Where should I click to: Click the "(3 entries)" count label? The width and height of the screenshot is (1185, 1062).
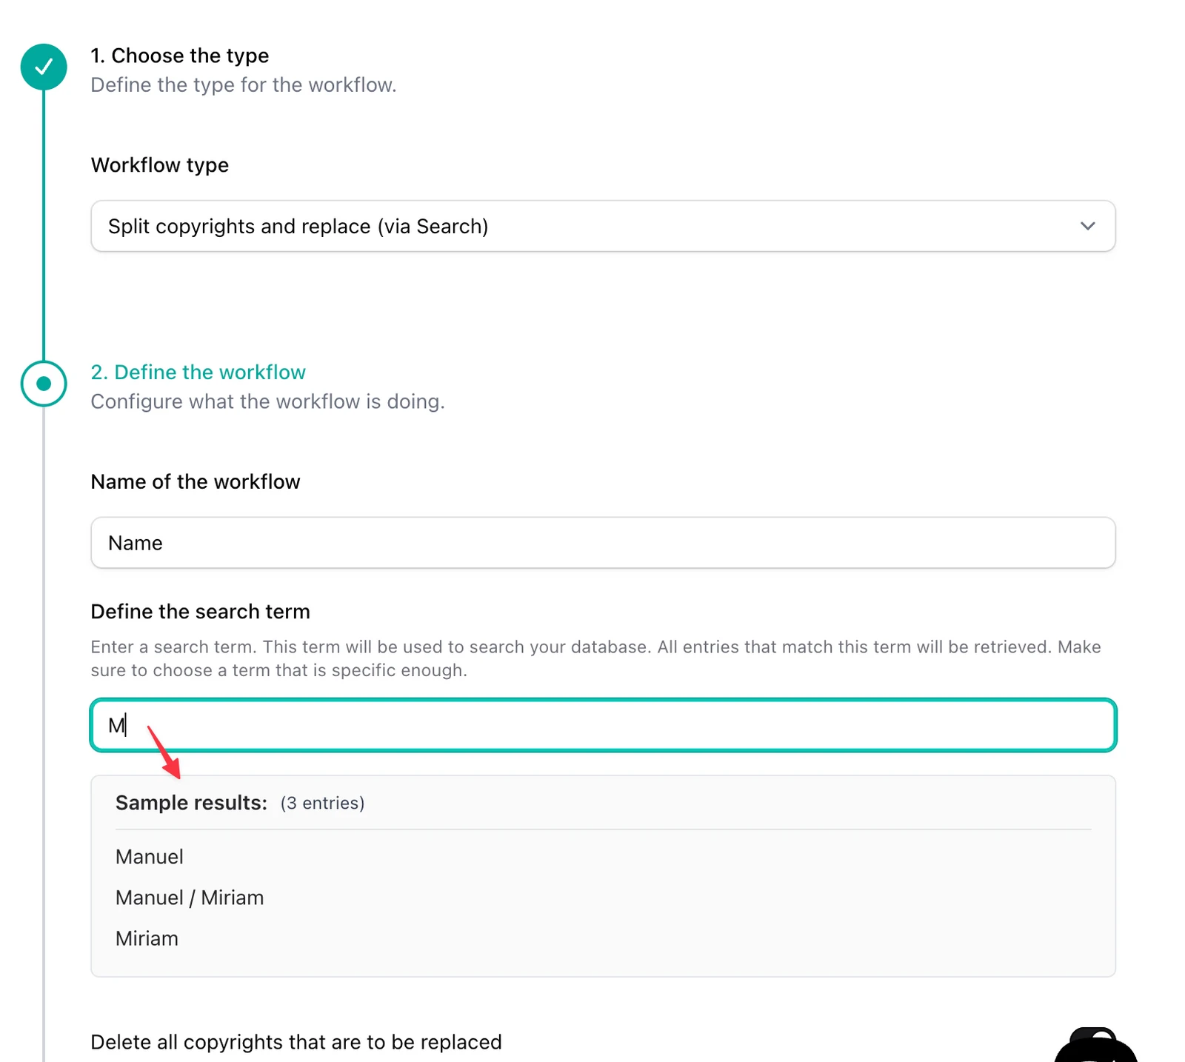click(322, 804)
